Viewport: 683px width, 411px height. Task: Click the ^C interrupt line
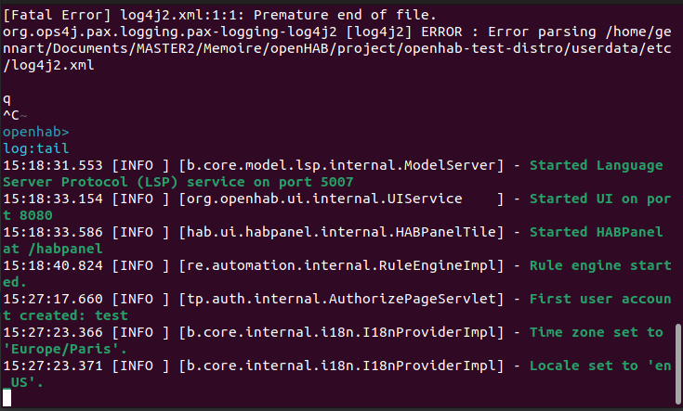11,115
